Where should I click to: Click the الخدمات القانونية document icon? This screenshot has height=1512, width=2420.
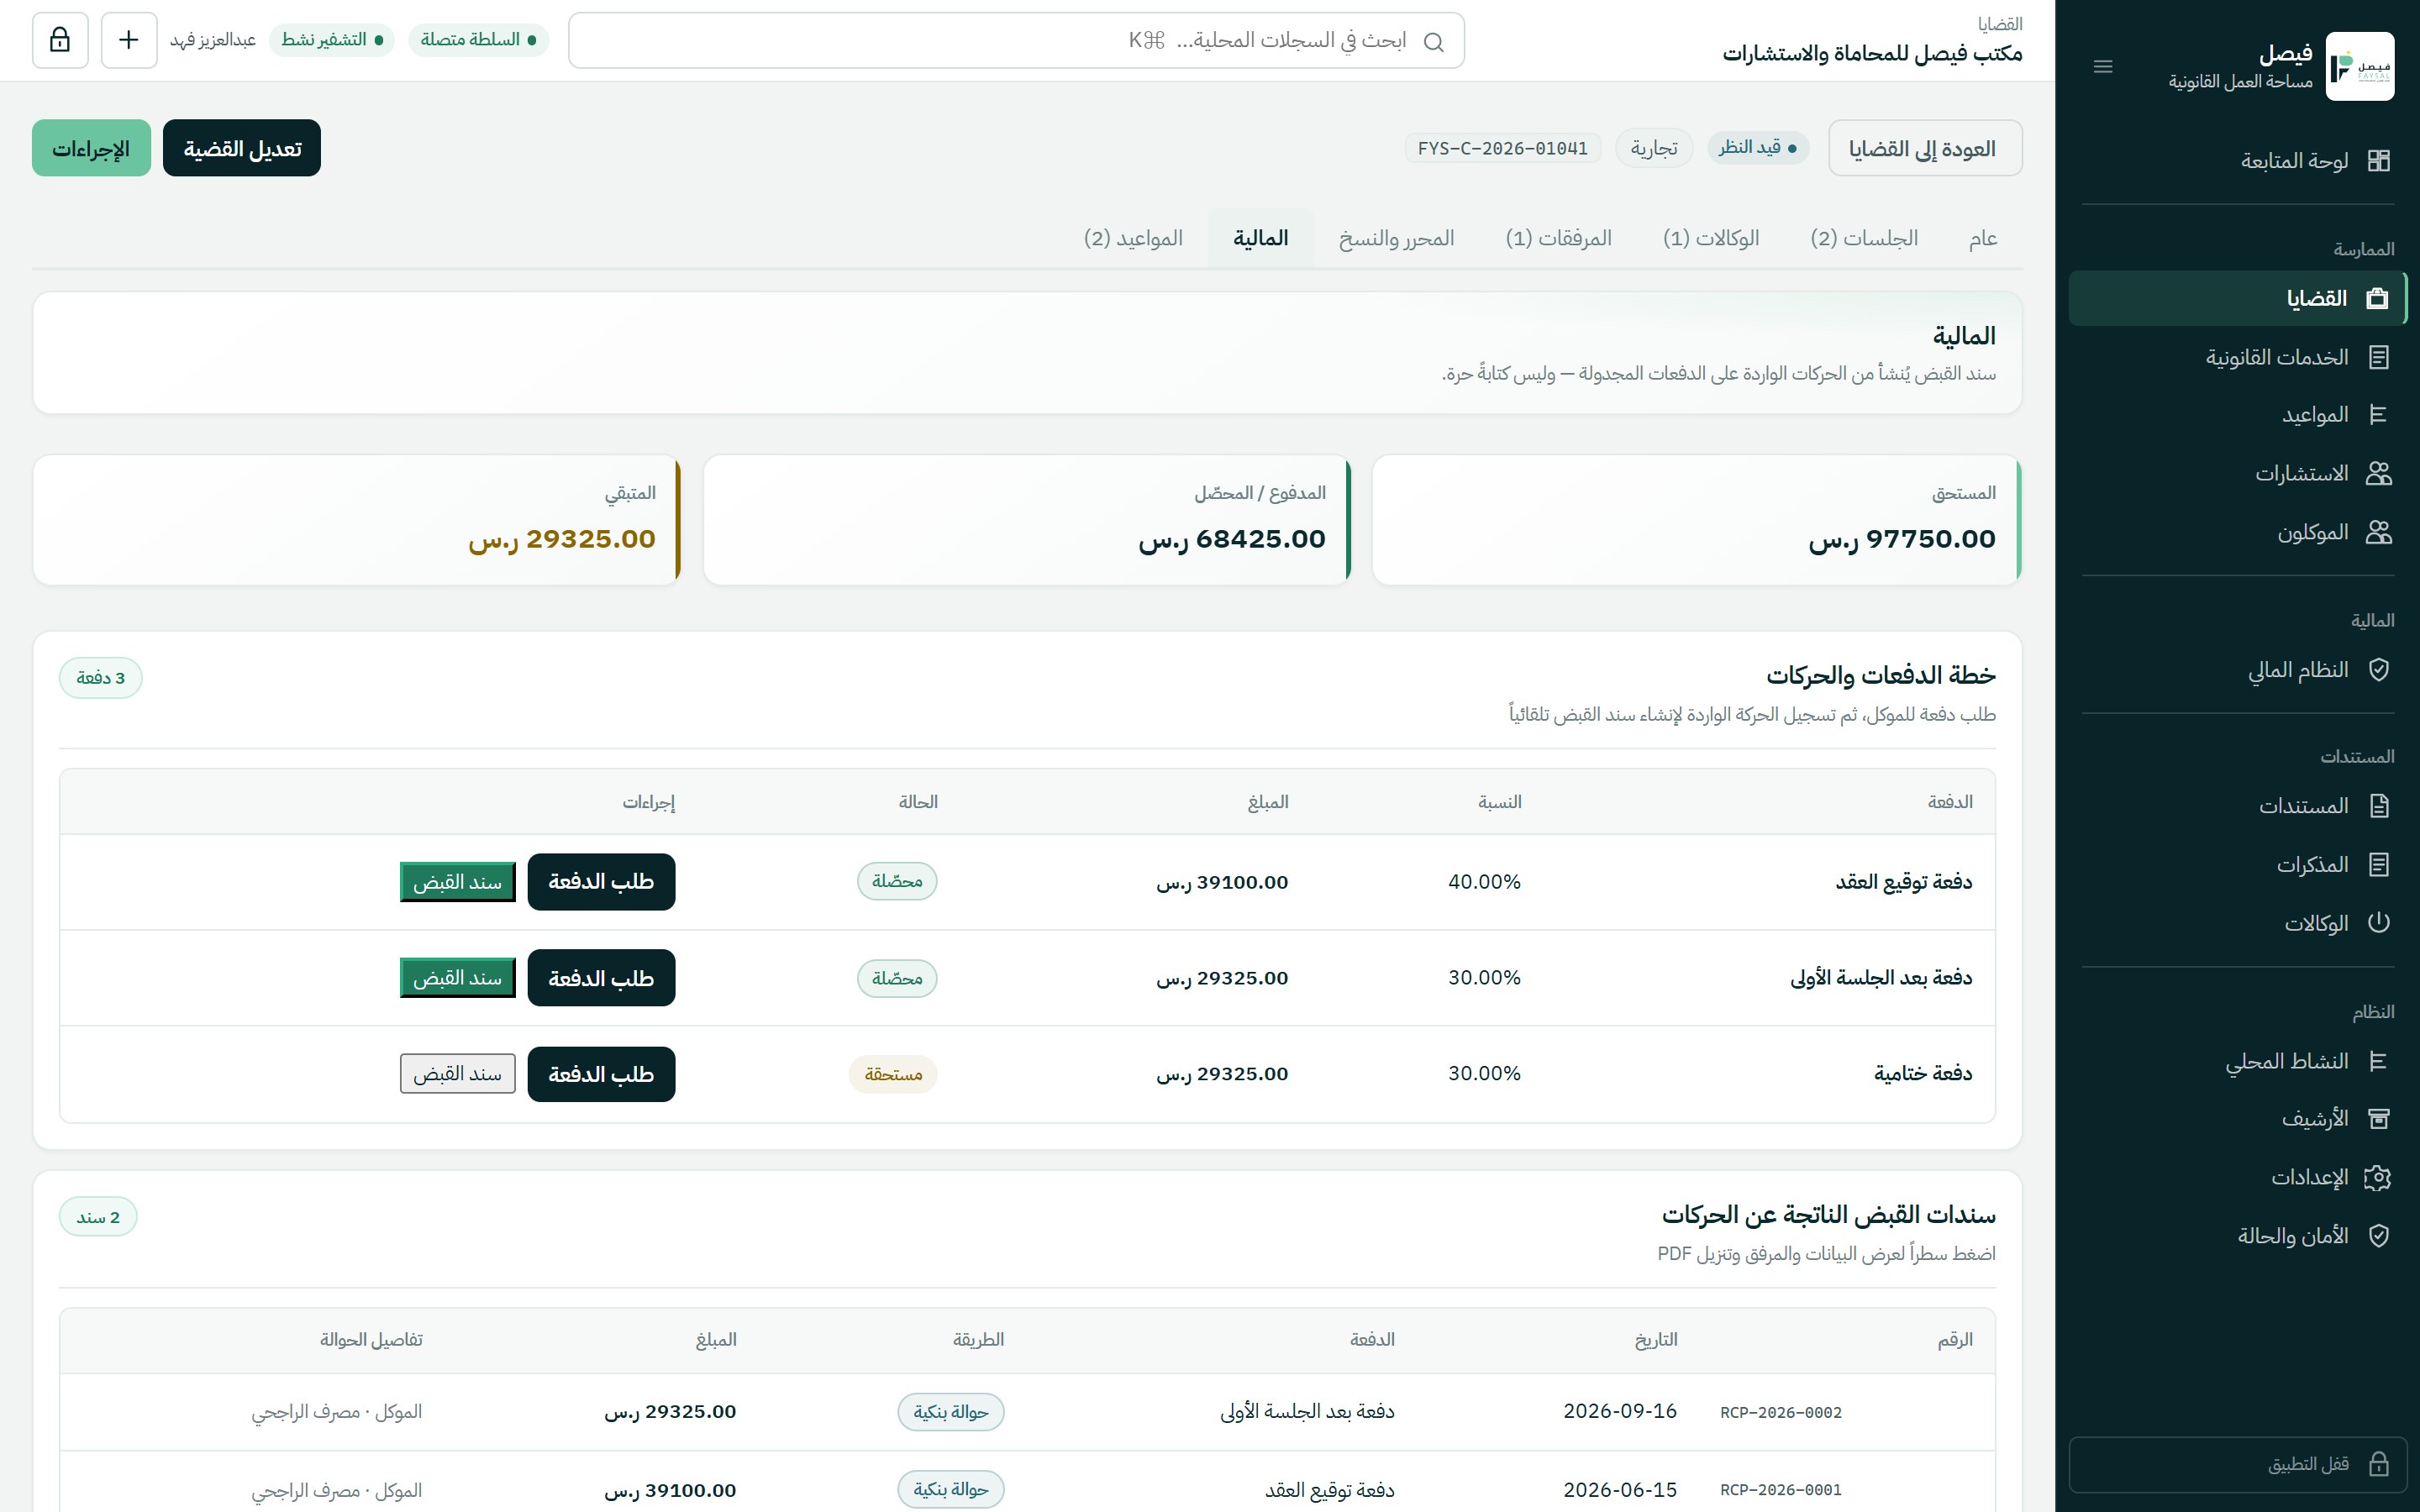(x=2379, y=357)
